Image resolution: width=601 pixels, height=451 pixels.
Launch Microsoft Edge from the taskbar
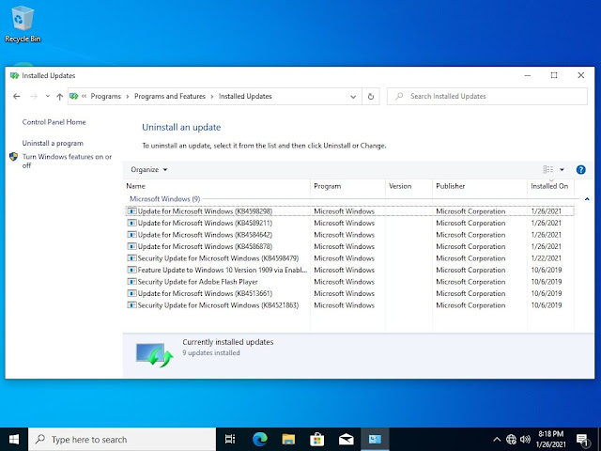pos(259,439)
